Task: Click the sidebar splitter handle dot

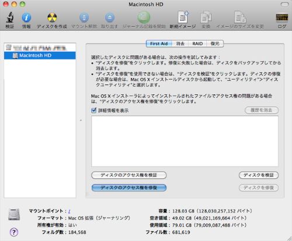Action: [81, 120]
